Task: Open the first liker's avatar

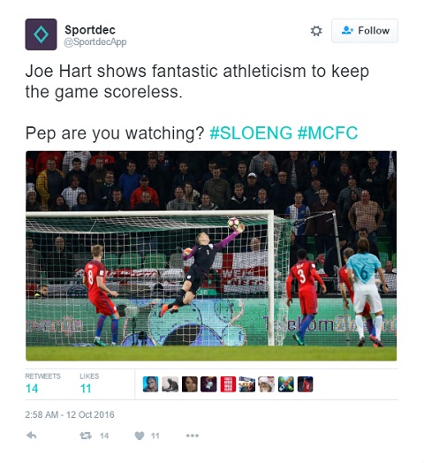Action: [150, 384]
